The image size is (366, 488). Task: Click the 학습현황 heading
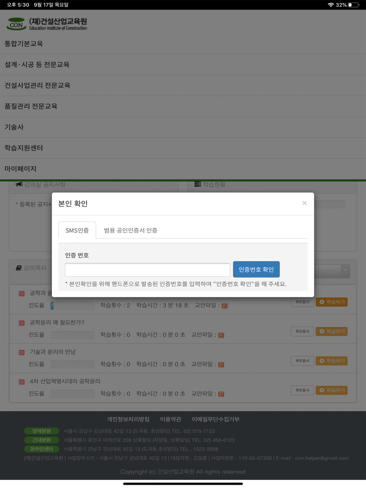point(214,184)
